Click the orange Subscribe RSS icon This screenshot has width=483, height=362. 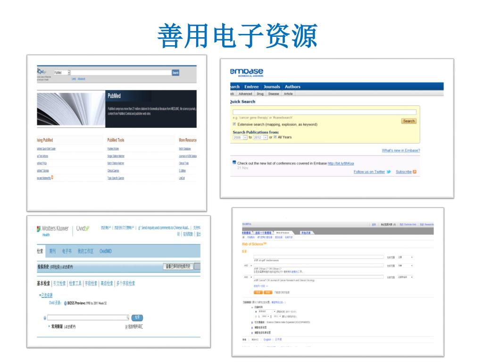point(414,172)
